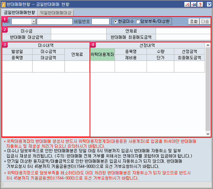Click the 최종매도금액 column header
The width and height of the screenshot is (213, 189).
pos(189,58)
